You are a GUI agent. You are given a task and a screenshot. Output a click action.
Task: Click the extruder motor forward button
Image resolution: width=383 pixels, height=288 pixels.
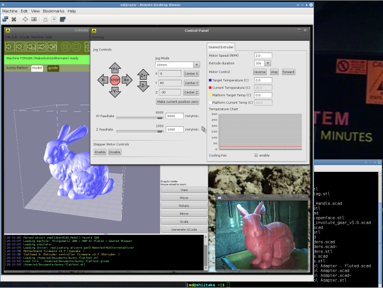[289, 72]
